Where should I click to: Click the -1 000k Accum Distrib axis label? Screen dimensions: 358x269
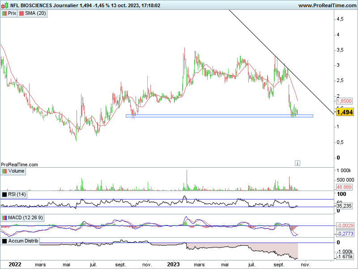click(x=345, y=252)
